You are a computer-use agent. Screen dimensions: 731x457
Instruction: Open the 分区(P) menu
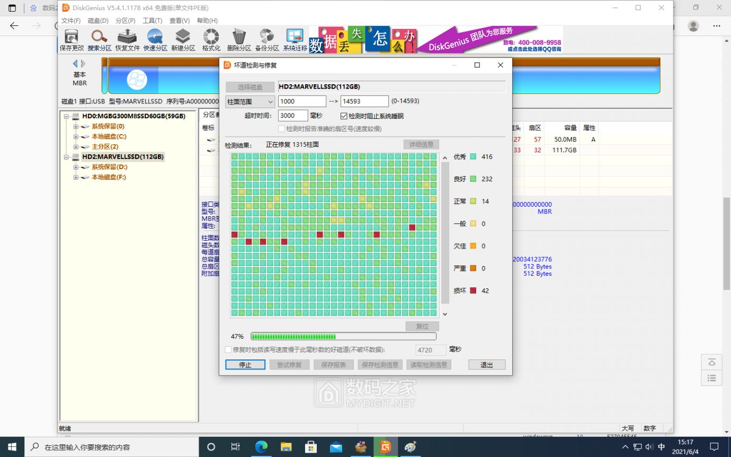(126, 21)
